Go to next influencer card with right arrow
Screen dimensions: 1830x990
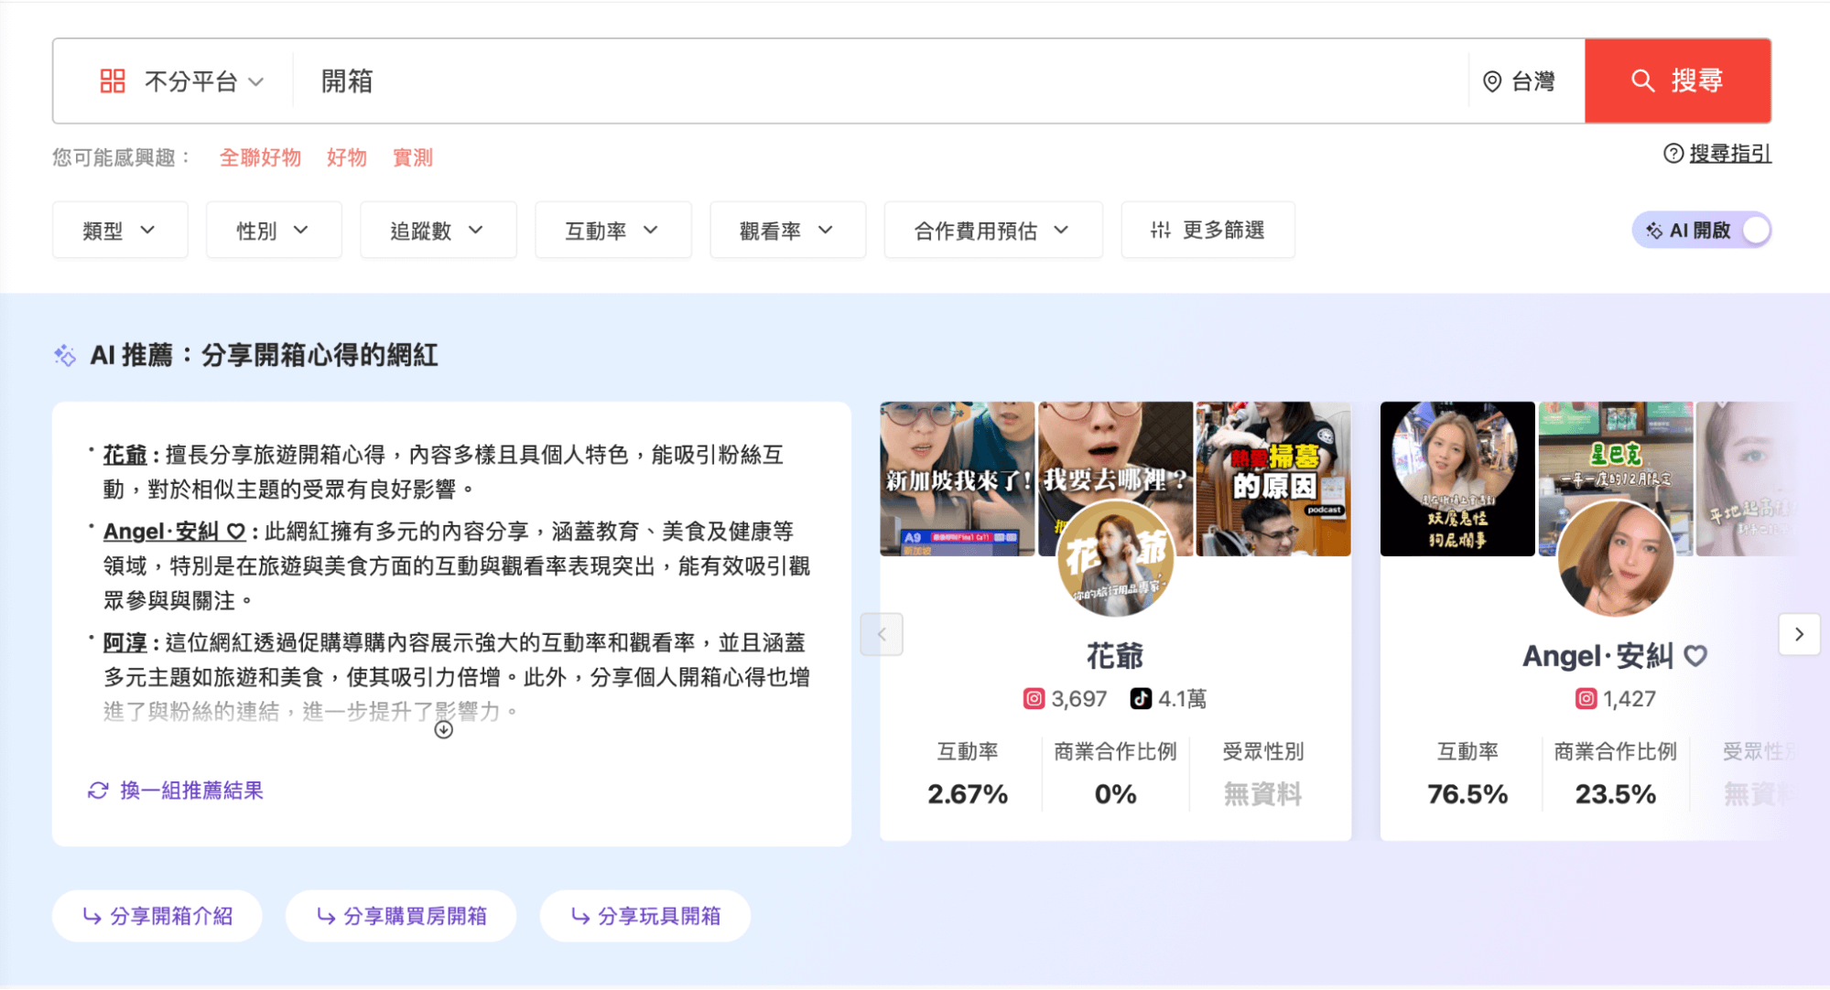tap(1799, 634)
